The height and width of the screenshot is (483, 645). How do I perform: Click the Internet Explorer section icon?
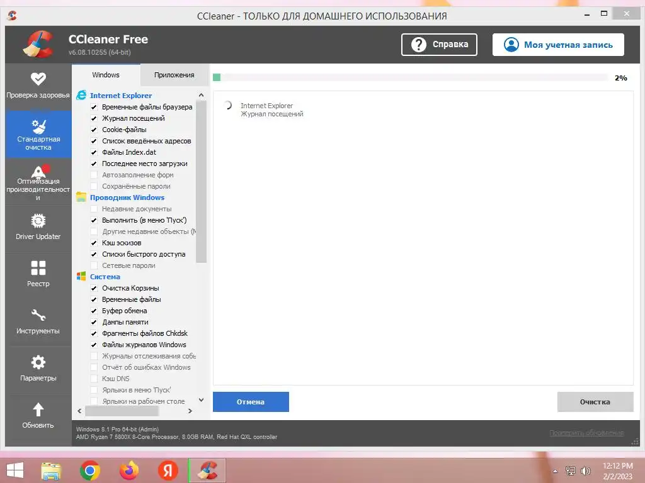(x=81, y=96)
